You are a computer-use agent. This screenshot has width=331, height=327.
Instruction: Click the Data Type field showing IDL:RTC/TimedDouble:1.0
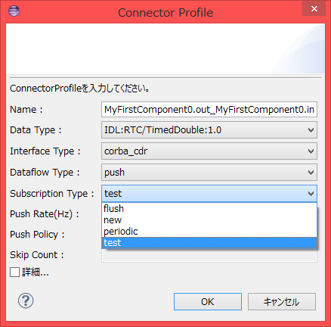tap(209, 130)
